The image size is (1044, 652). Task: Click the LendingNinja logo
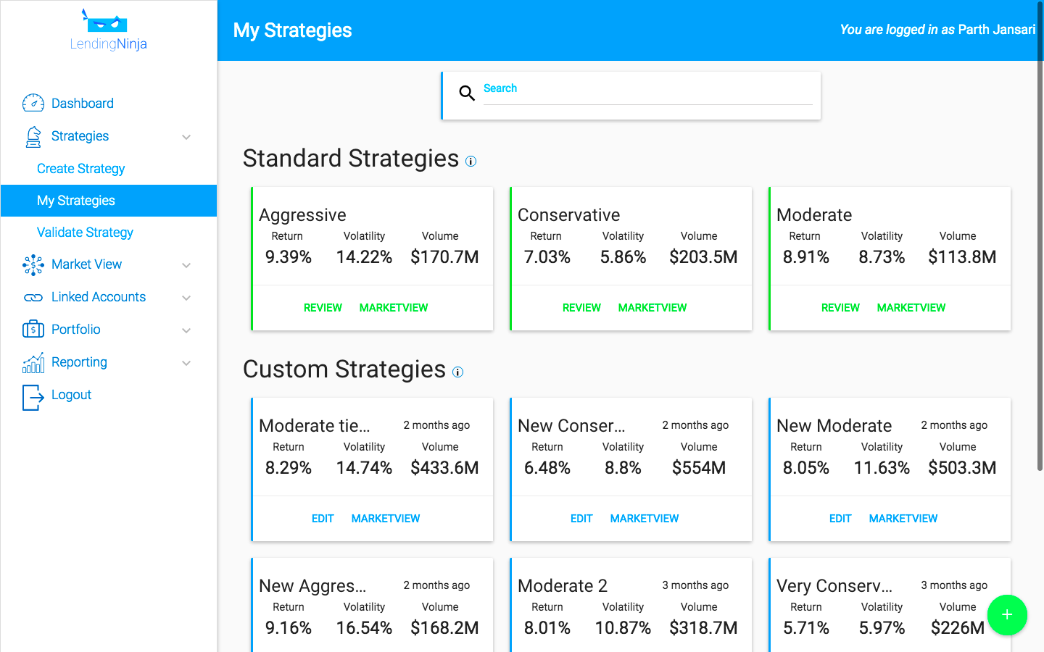[108, 30]
